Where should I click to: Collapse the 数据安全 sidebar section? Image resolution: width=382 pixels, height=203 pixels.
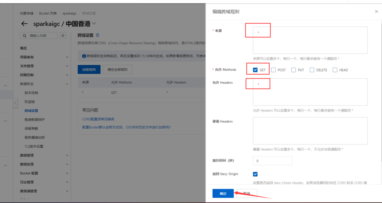point(67,84)
